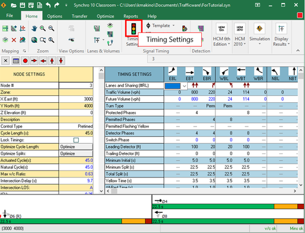
Task: Expand the Simulation dropdown arrow
Action: coord(260,44)
